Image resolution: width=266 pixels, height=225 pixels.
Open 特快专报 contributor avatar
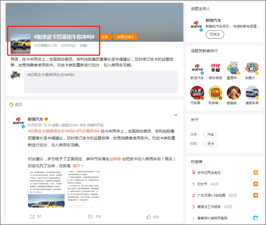click(215, 68)
